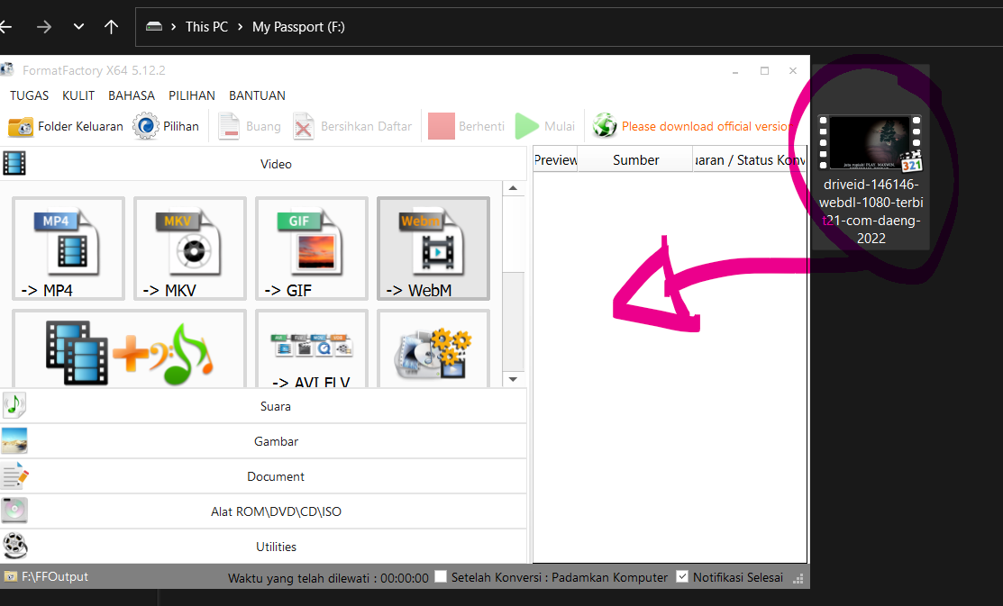Collapse the Video category header
The width and height of the screenshot is (1003, 606).
[263, 164]
